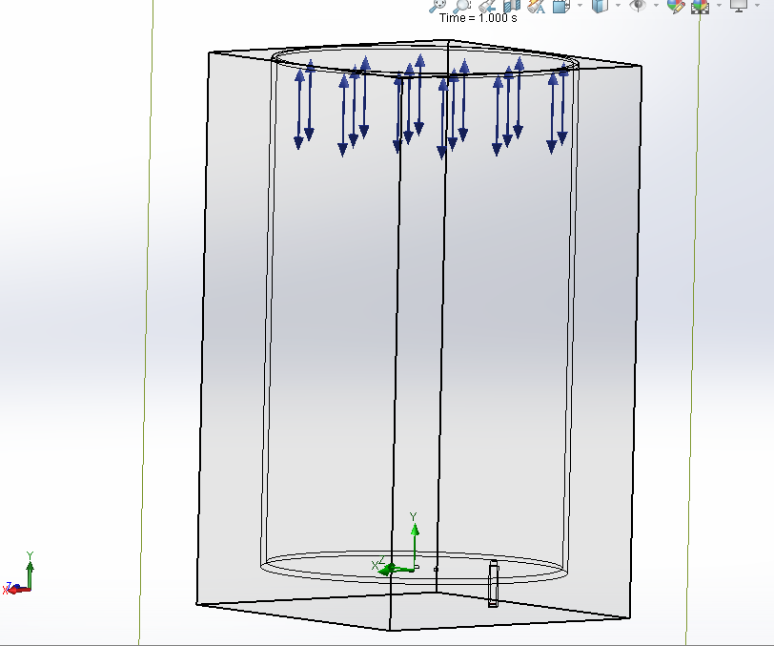The width and height of the screenshot is (774, 646).
Task: Open the Display Style dropdown arrow
Action: click(x=616, y=8)
